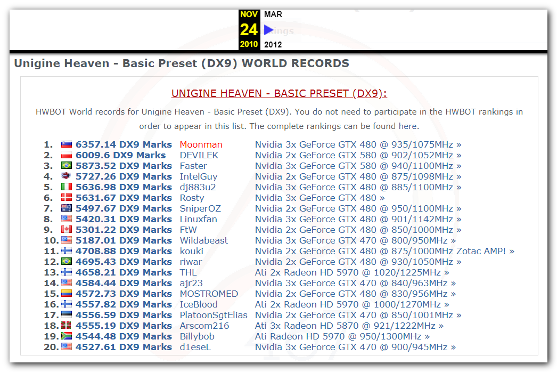Click the Basque flag beside 4555.19 score
557x372 pixels.
[66, 326]
